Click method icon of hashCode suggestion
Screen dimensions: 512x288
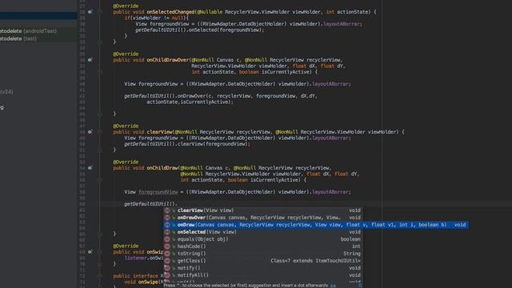167,246
